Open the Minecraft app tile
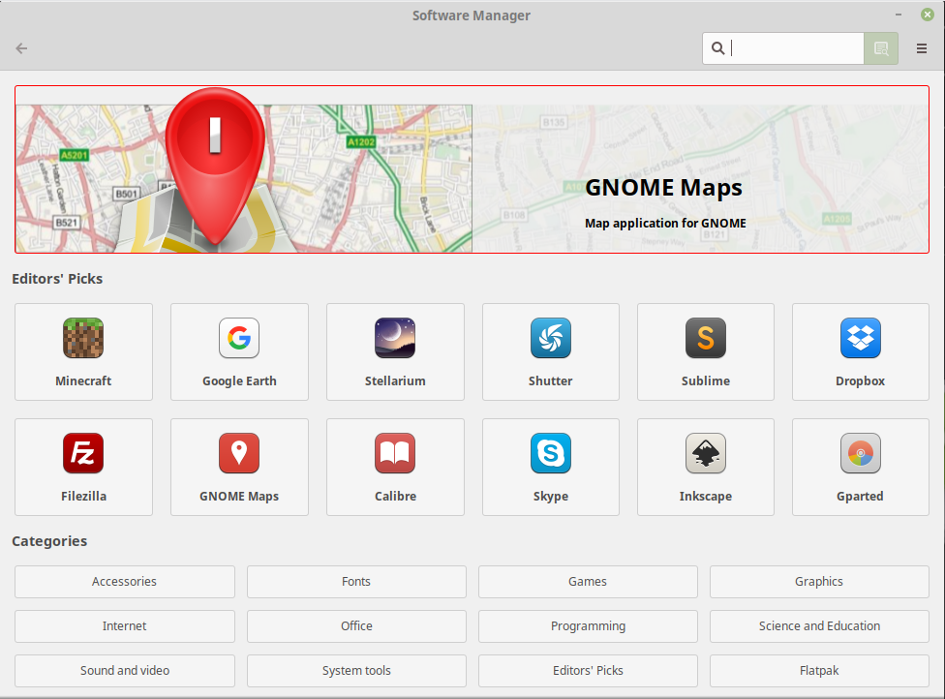This screenshot has width=945, height=699. point(83,351)
